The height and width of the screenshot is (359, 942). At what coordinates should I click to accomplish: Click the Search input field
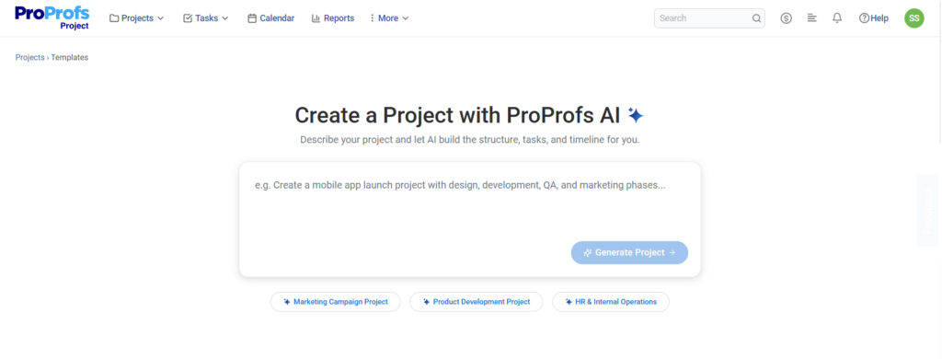[x=709, y=18]
